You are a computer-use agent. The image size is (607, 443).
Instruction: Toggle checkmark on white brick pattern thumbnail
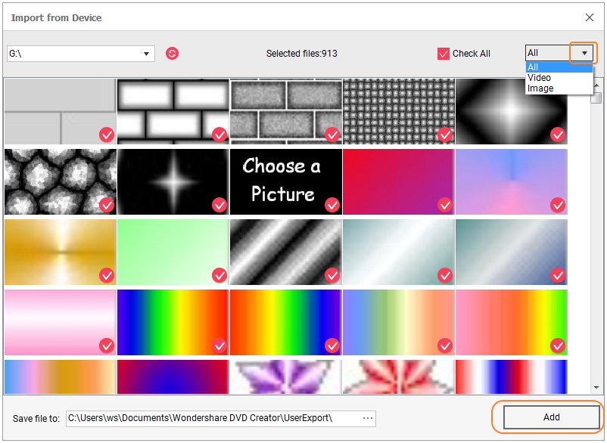tap(219, 135)
